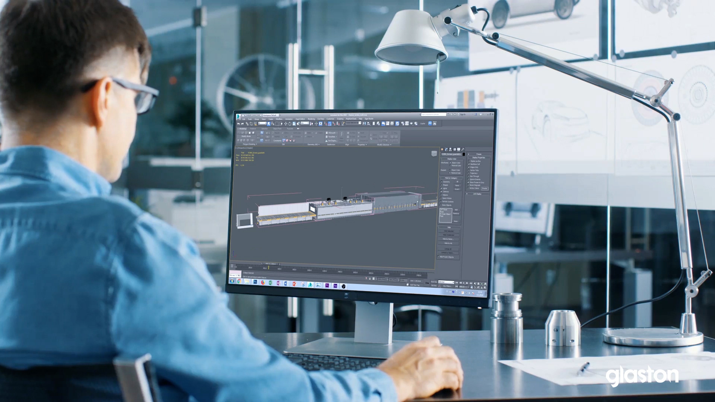Launch Firefox from the taskbar
Image resolution: width=715 pixels, height=402 pixels.
pyautogui.click(x=263, y=283)
